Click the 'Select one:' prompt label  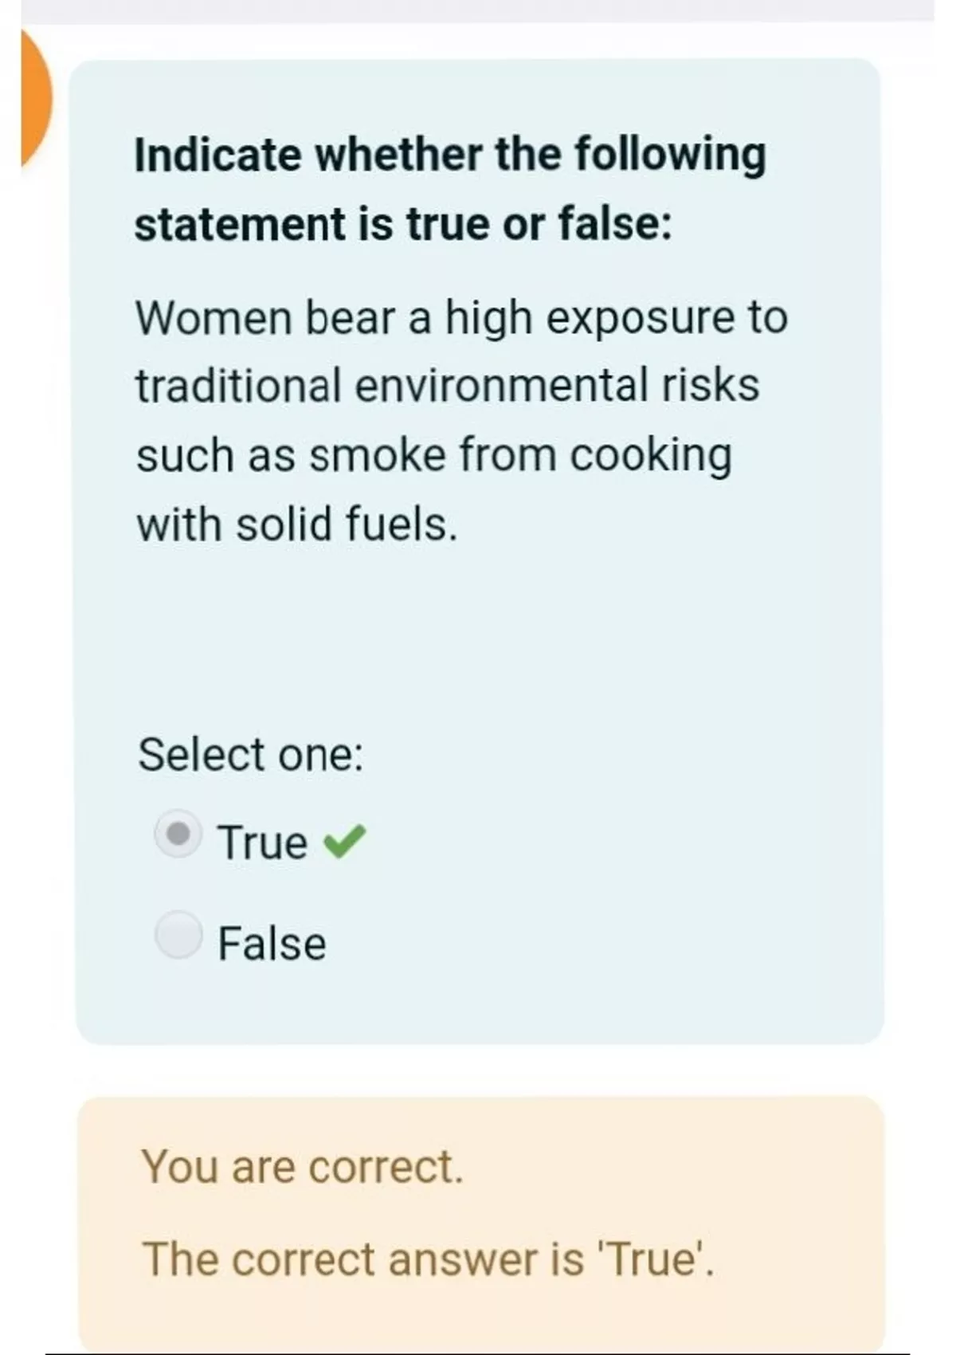(x=250, y=754)
